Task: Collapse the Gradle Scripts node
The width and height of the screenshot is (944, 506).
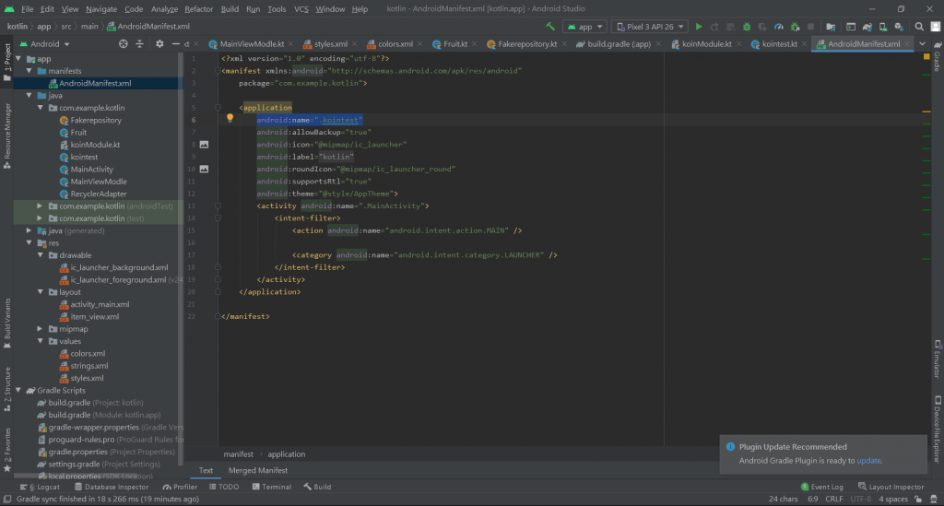Action: pyautogui.click(x=18, y=391)
